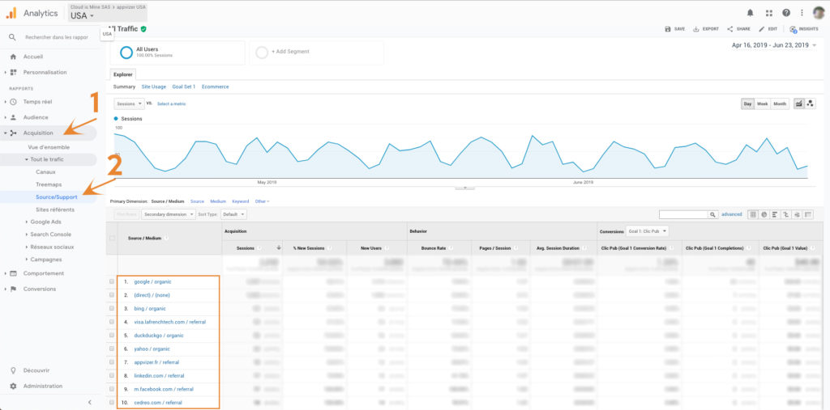
Task: Open the Goal 1: Clic Pub dropdown
Action: click(647, 231)
